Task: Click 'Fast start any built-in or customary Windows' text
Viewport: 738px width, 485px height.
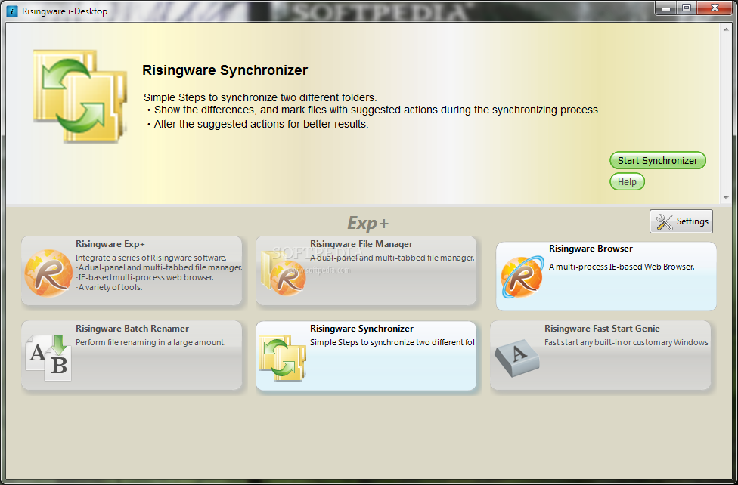Action: 626,342
